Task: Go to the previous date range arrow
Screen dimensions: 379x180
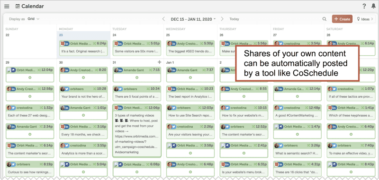Action: tap(163, 19)
